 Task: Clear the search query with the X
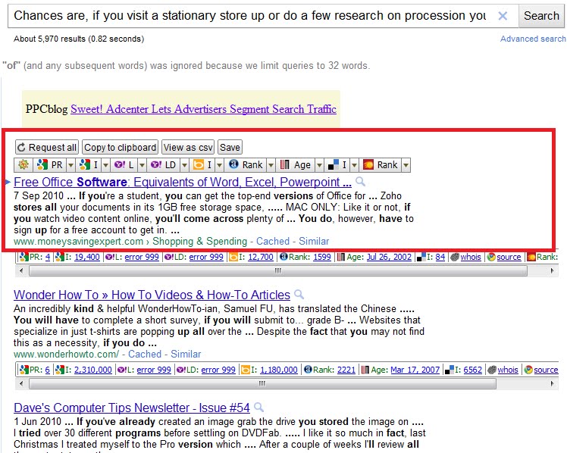click(x=503, y=16)
